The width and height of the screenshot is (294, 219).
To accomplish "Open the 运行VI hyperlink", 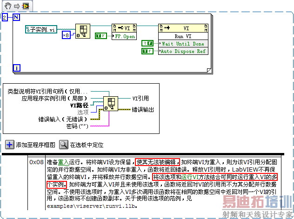I will coord(190,177).
